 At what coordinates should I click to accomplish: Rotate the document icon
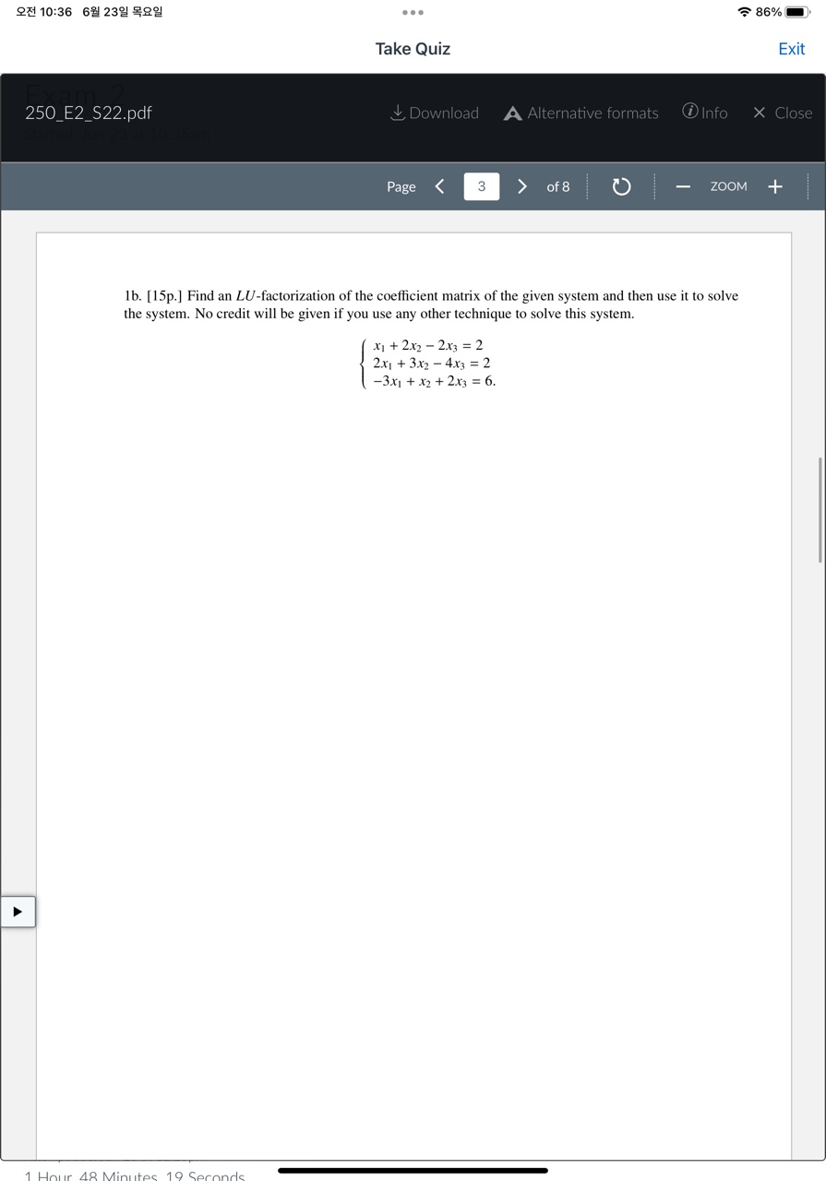click(x=621, y=186)
